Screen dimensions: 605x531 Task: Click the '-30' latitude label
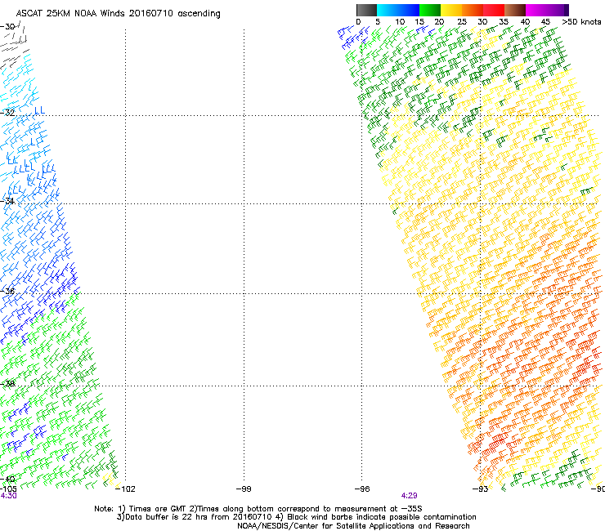(x=7, y=26)
